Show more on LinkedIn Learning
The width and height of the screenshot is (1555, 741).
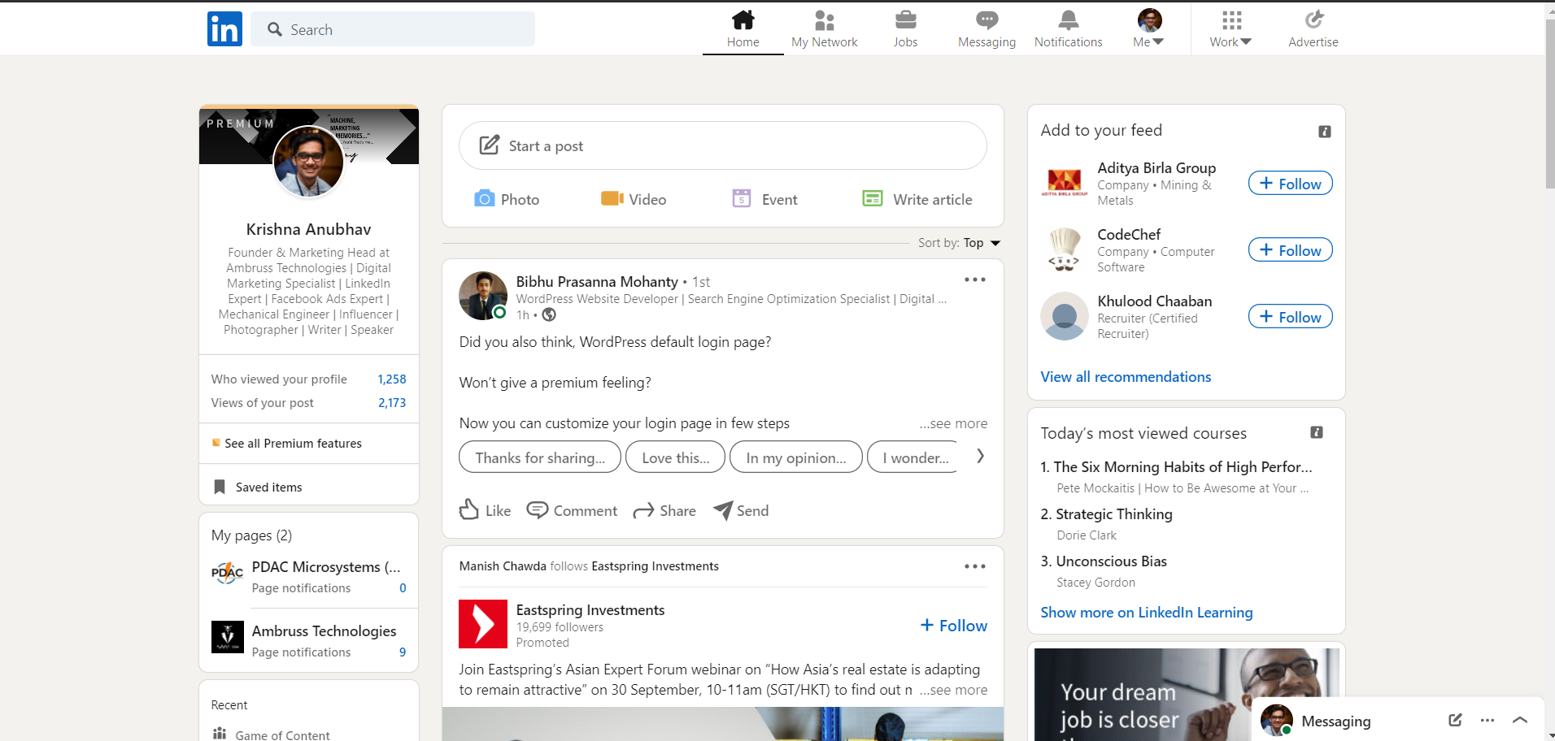coord(1147,613)
